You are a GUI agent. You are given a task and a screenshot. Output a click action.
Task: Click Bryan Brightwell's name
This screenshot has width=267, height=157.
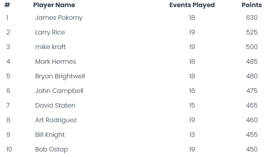click(x=60, y=76)
